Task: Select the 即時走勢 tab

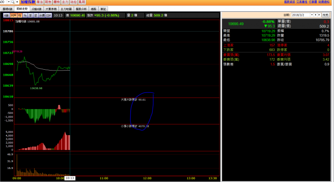Action: (22, 9)
